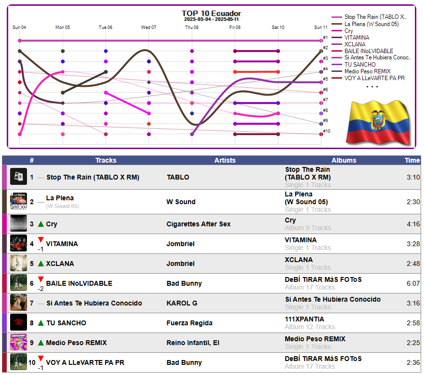This screenshot has height=375, width=425.
Task: Select the Sun 11 date on the chart
Action: pyautogui.click(x=320, y=28)
